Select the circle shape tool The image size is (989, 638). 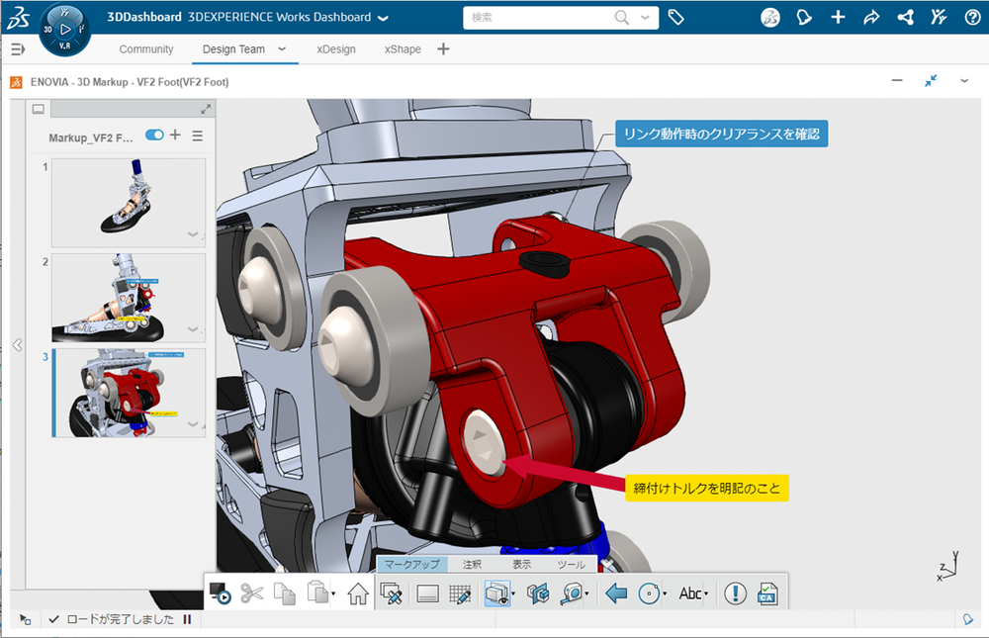tap(649, 593)
